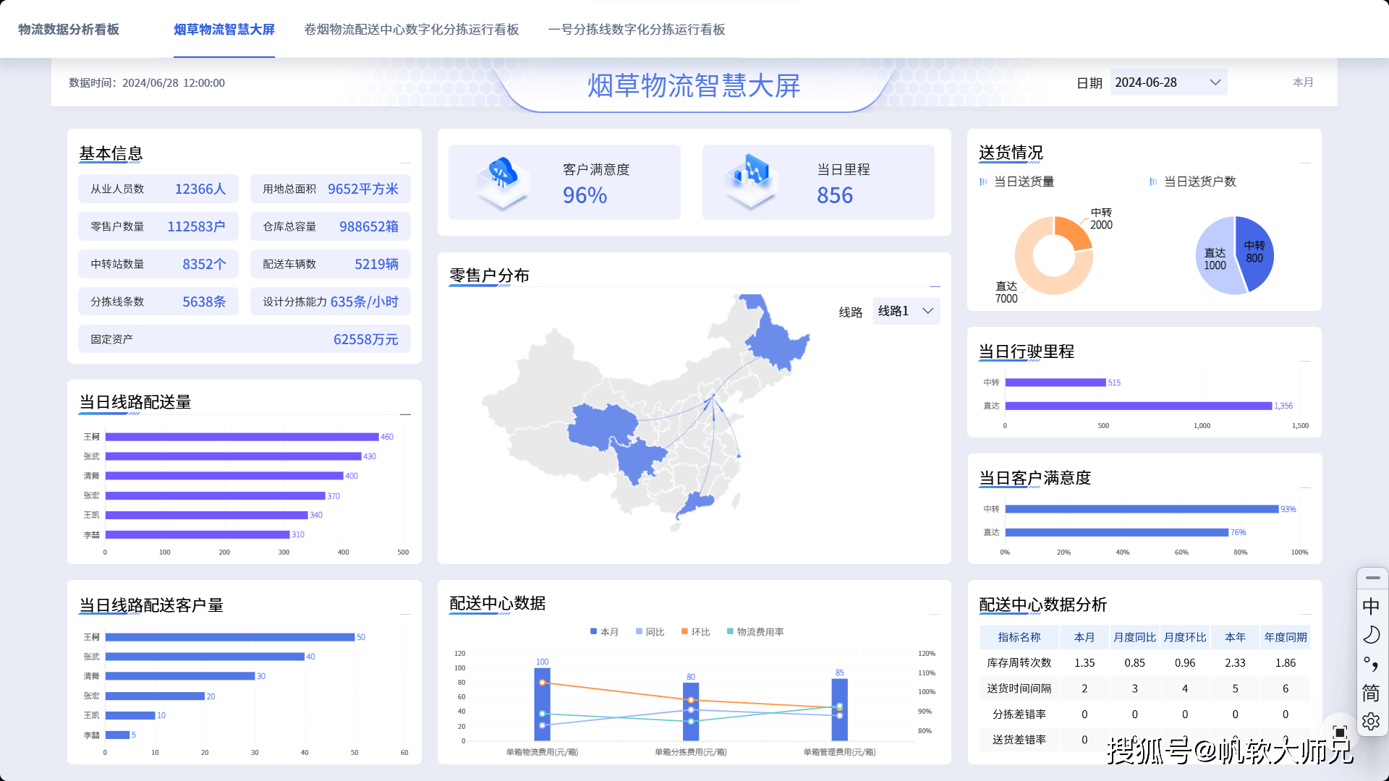Click 中转站数量 8352个 value

(x=204, y=264)
